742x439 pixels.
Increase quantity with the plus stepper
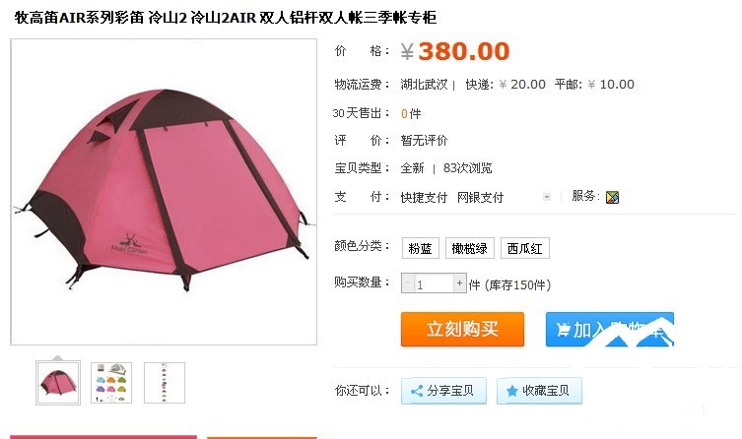pos(459,283)
